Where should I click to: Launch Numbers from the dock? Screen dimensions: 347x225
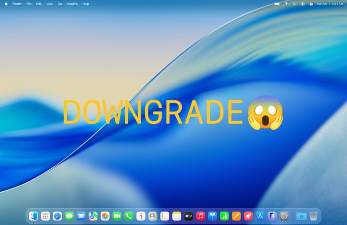[x=224, y=216]
